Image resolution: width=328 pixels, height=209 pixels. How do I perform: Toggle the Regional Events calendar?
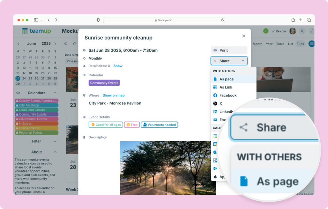(36, 133)
